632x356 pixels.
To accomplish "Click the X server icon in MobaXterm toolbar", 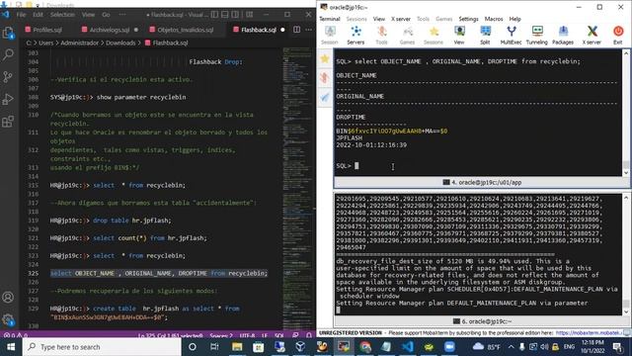I will tap(592, 36).
